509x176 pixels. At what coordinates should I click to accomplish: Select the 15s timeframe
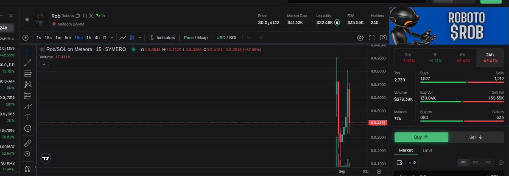48,38
